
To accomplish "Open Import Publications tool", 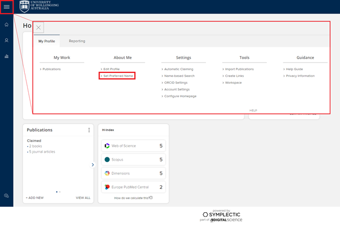I will (238, 69).
